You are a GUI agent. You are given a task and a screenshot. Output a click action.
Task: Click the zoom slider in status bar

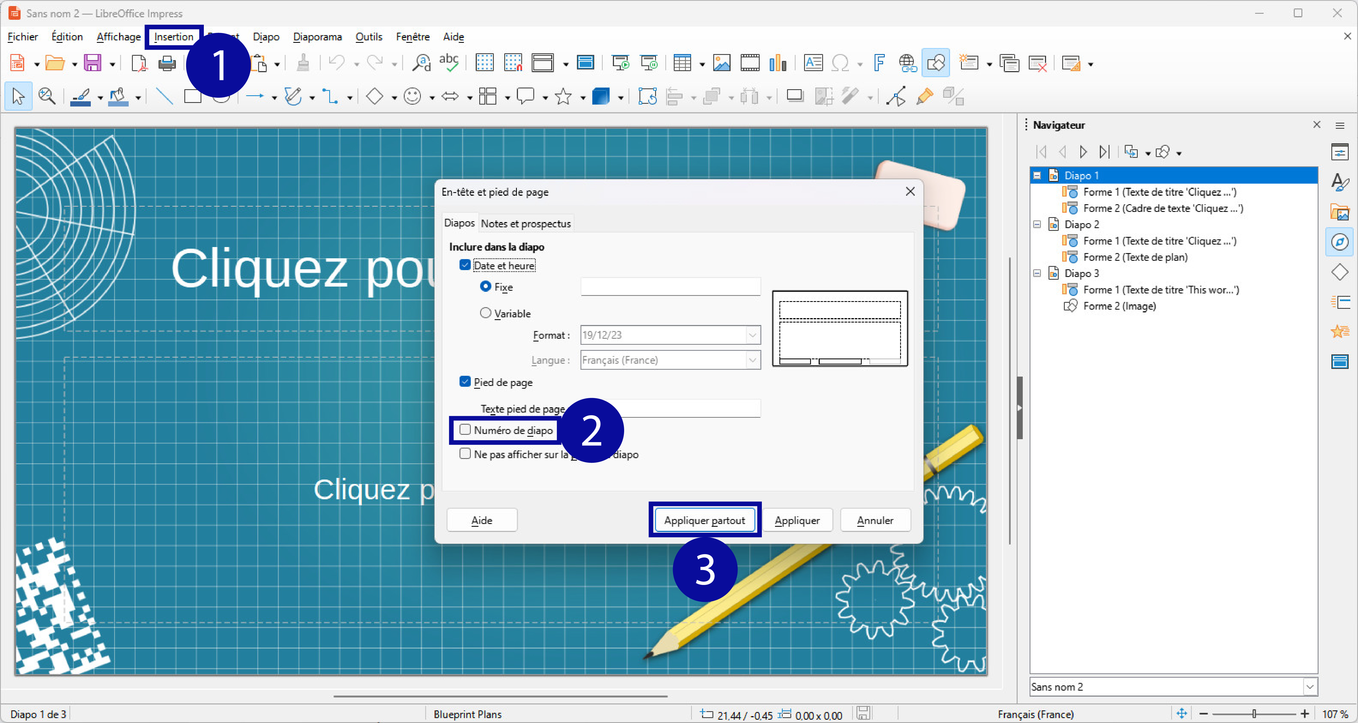pos(1254,713)
